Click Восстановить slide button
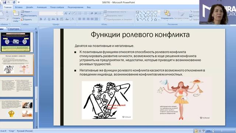The height and width of the screenshot is (133, 236). tap(29, 16)
